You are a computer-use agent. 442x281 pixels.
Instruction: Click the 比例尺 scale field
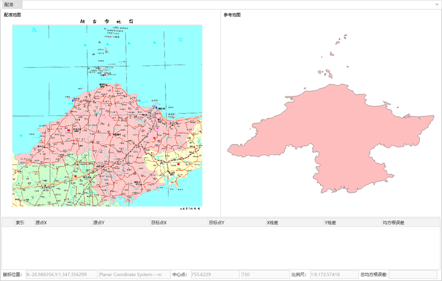[x=334, y=275]
